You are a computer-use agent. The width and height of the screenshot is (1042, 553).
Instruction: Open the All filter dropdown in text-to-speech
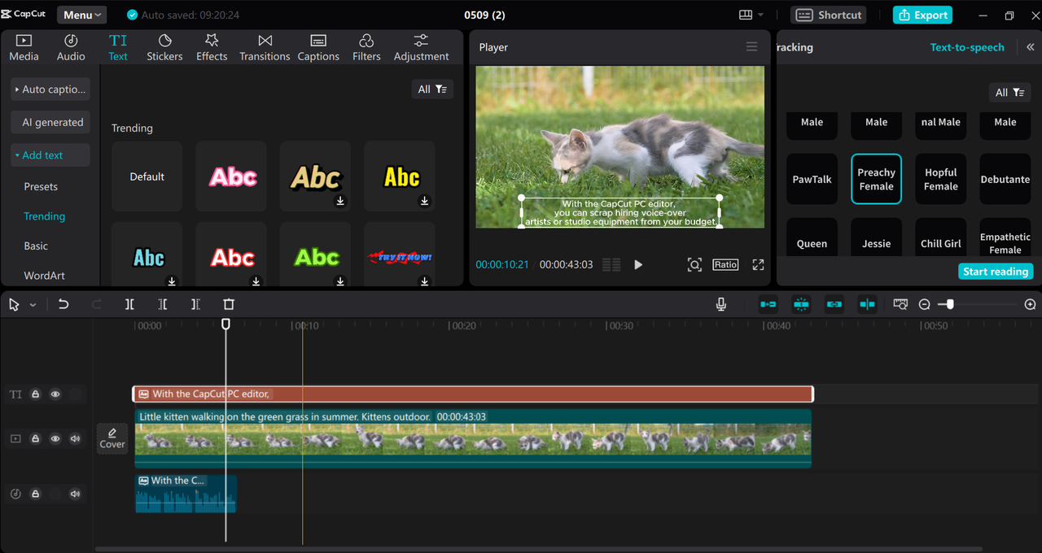1009,92
